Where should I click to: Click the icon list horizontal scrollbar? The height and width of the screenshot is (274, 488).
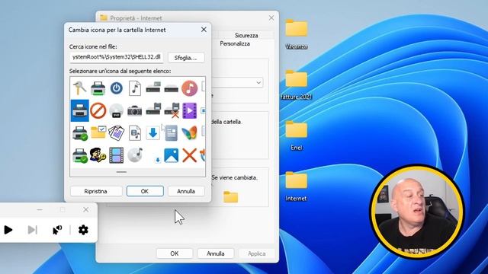click(122, 172)
